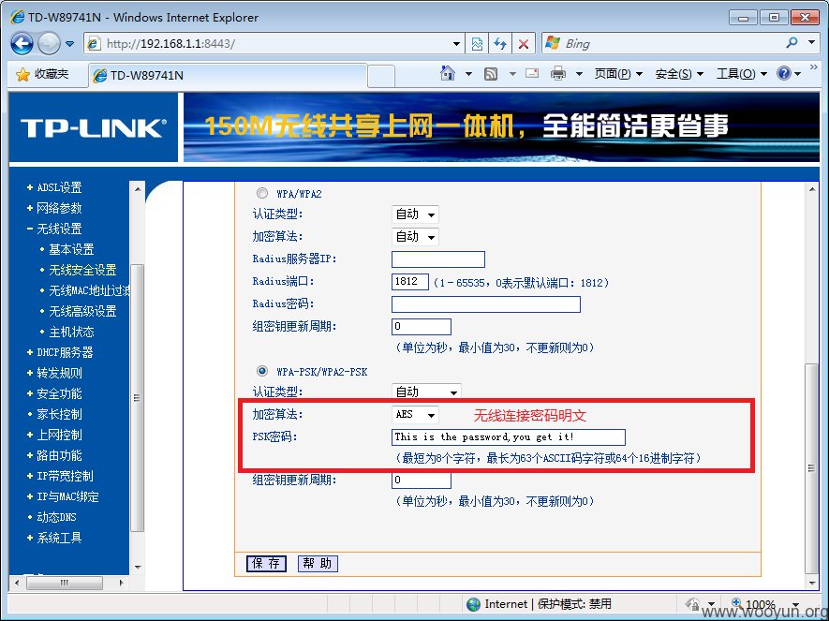Open WPA/WPA2 认证类型 dropdown
The height and width of the screenshot is (621, 829).
(415, 214)
